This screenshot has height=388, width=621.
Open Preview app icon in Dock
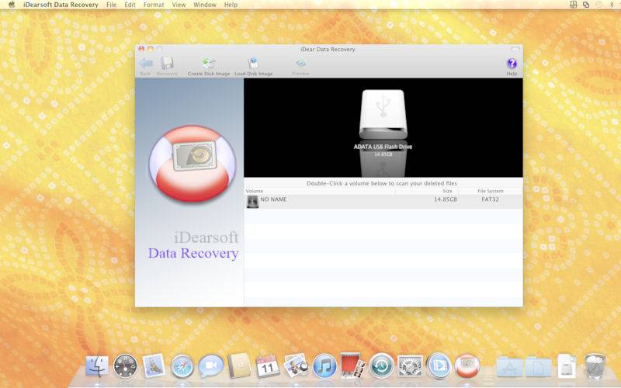tap(297, 365)
